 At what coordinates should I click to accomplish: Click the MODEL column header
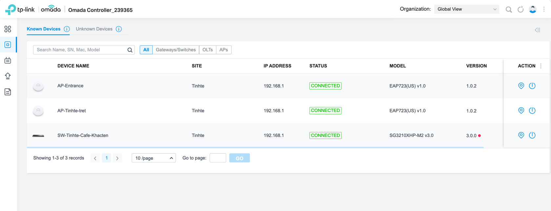pos(398,66)
